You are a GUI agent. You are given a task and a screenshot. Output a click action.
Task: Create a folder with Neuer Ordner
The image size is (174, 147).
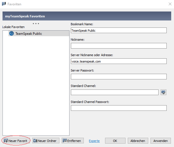[x=46, y=141]
